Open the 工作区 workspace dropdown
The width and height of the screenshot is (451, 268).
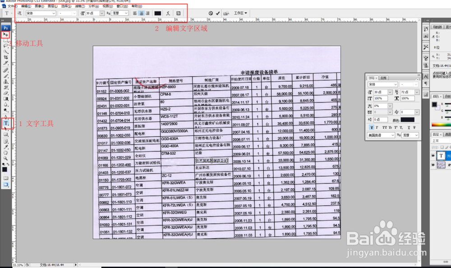pos(240,13)
